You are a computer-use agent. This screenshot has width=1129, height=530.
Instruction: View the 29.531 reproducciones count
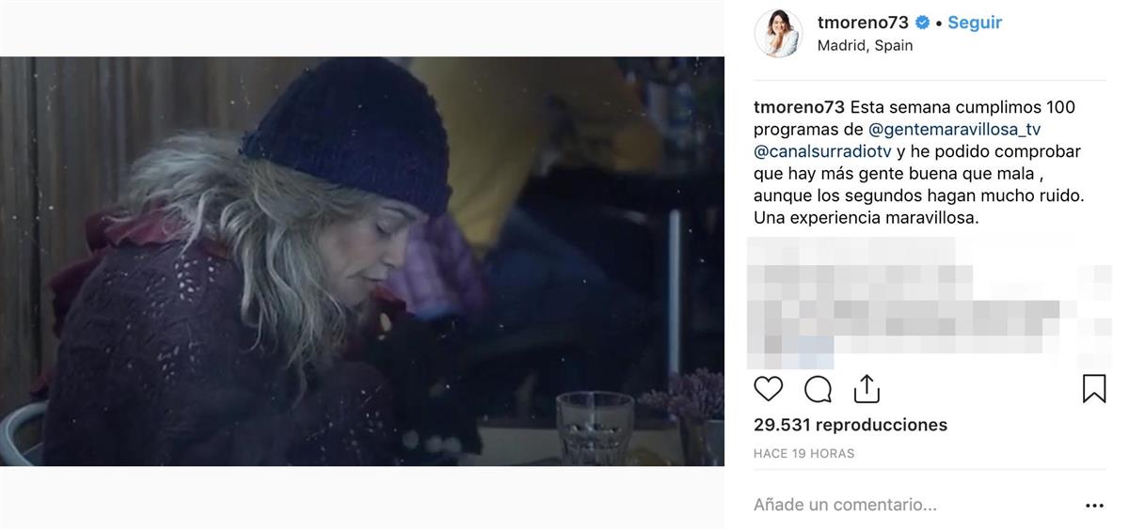851,425
